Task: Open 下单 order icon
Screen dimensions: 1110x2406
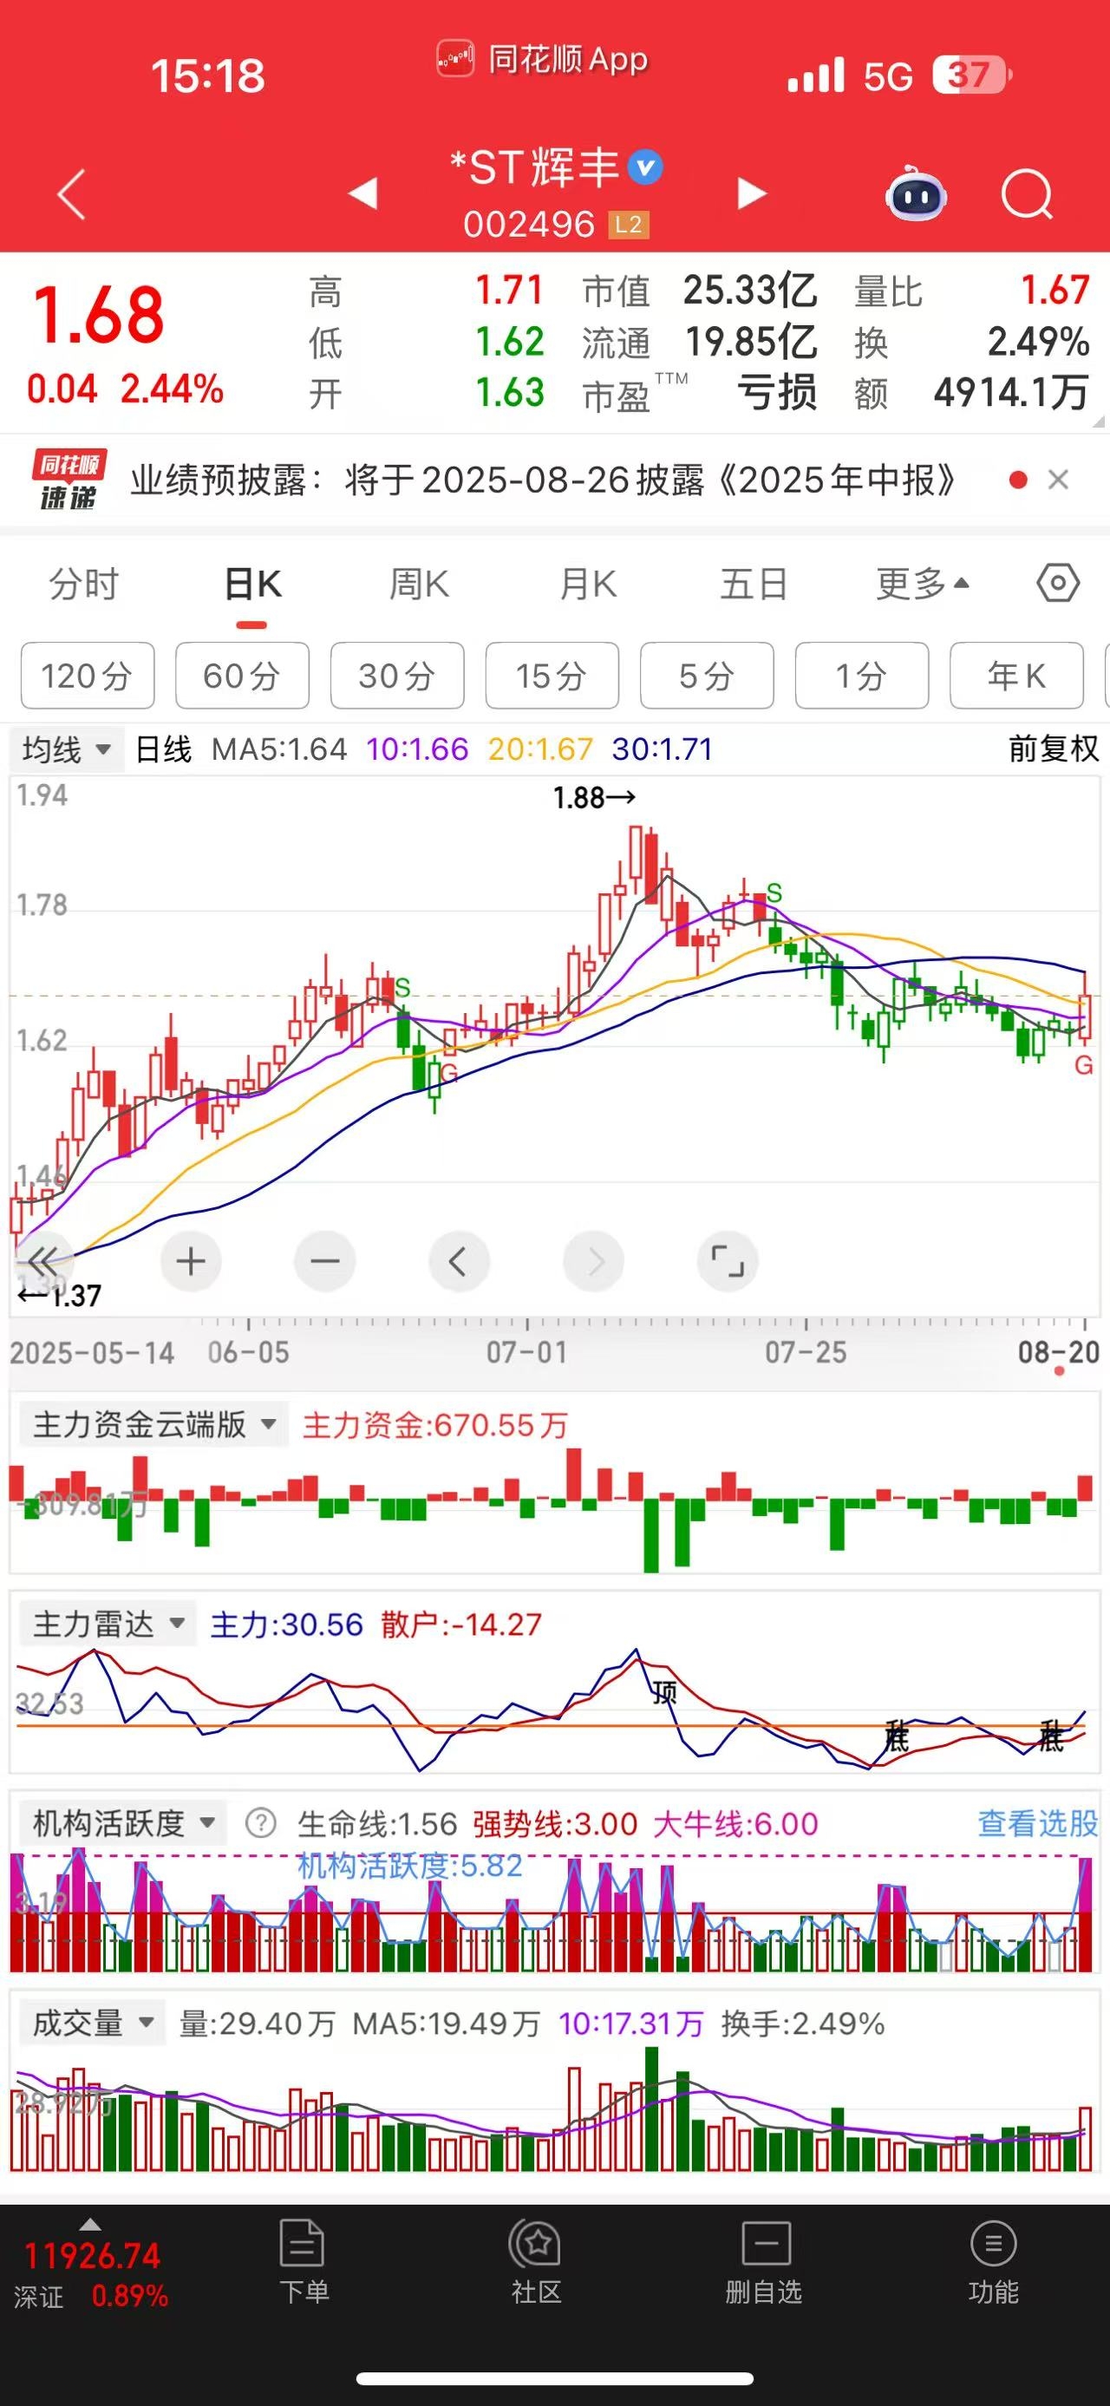Action: 304,2261
